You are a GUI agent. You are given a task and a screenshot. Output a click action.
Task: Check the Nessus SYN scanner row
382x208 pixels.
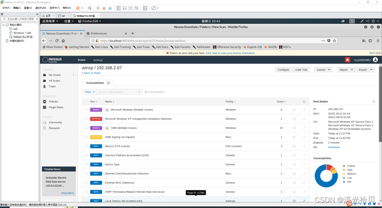[86, 146]
